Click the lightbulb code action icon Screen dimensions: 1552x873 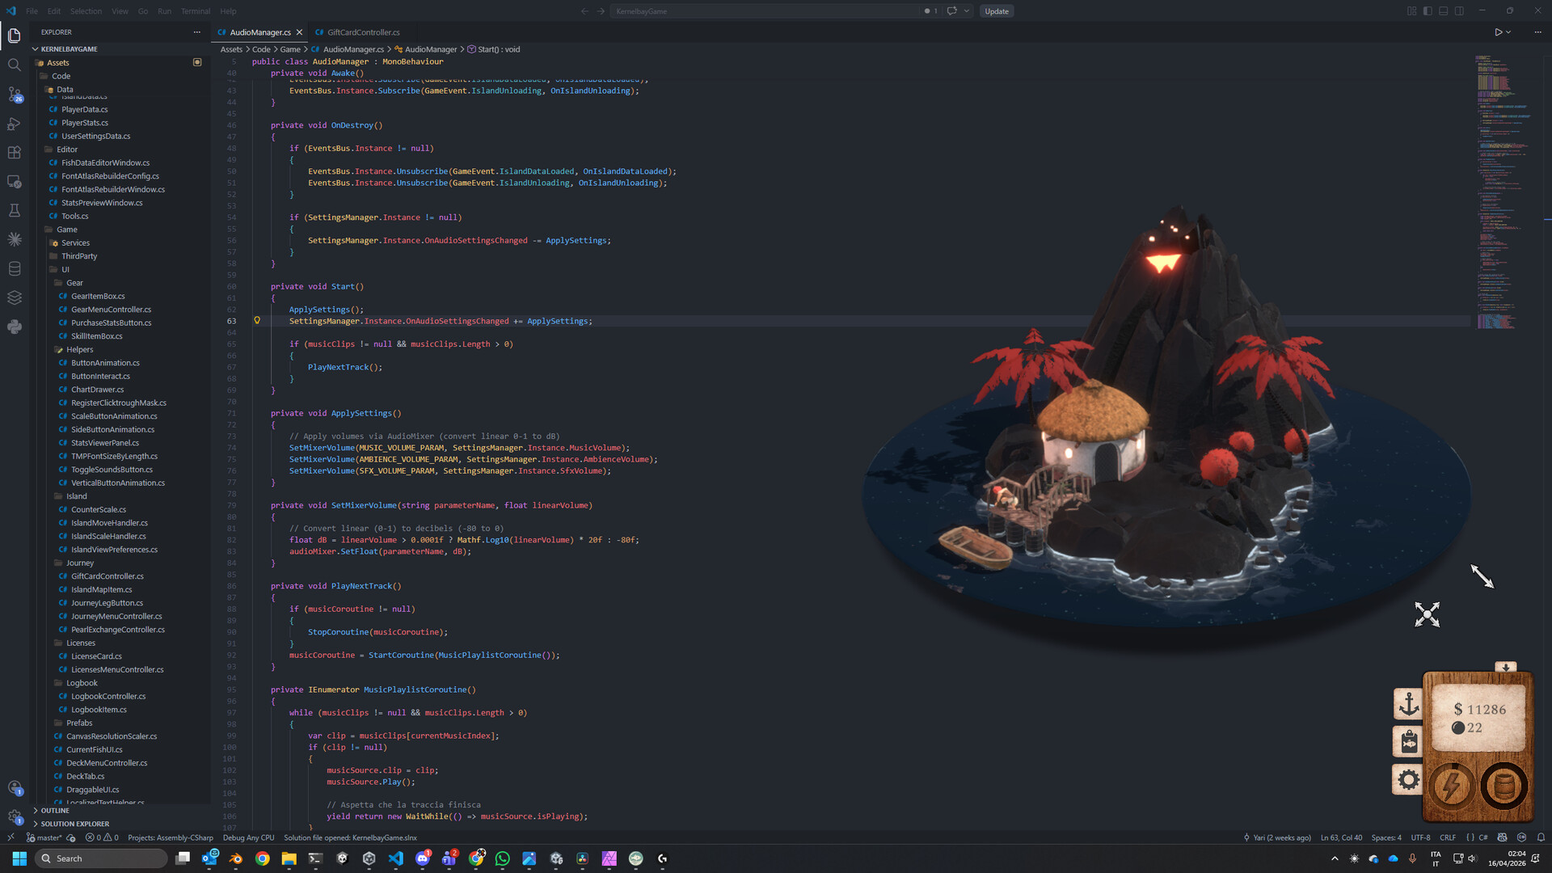(257, 321)
